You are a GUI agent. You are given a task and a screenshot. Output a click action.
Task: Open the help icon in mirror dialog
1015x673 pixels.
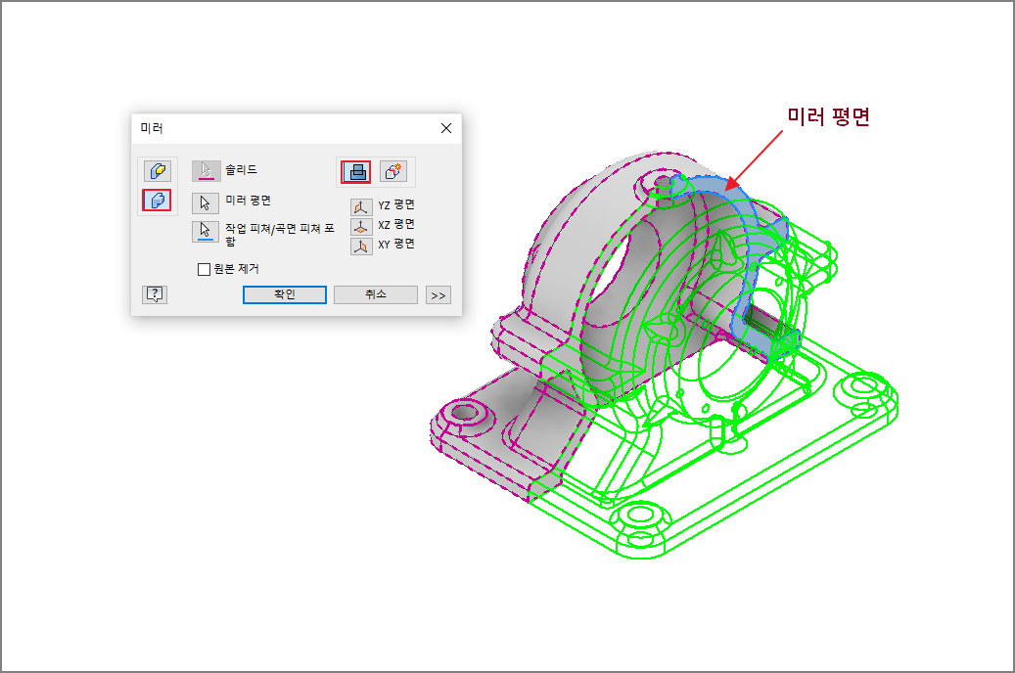coord(155,294)
